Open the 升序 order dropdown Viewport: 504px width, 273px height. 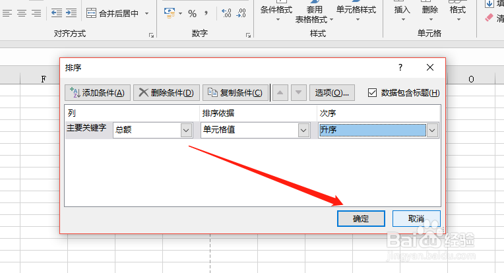tap(432, 131)
